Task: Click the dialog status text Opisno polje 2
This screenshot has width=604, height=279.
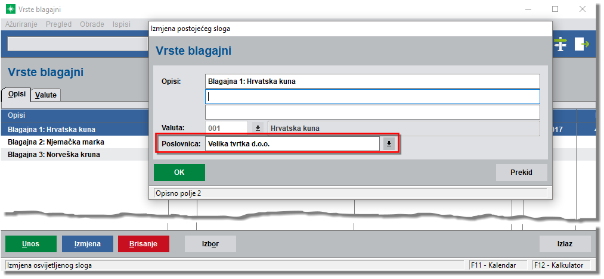Action: (178, 193)
